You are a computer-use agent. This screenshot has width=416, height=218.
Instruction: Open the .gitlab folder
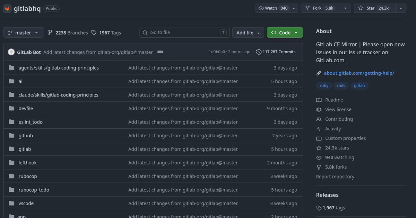24,149
